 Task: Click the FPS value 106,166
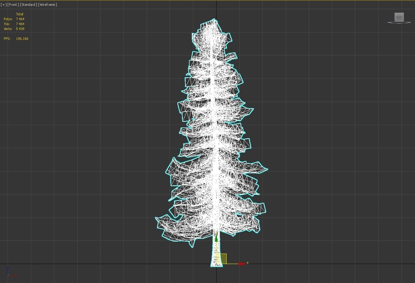click(x=22, y=39)
